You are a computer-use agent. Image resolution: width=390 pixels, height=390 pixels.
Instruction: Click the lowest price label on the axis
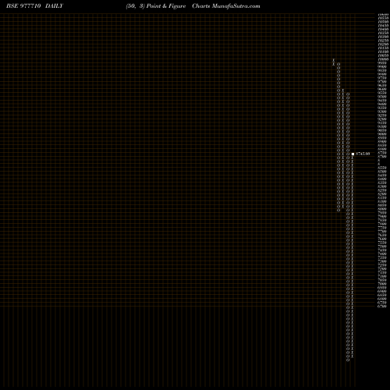[382, 307]
